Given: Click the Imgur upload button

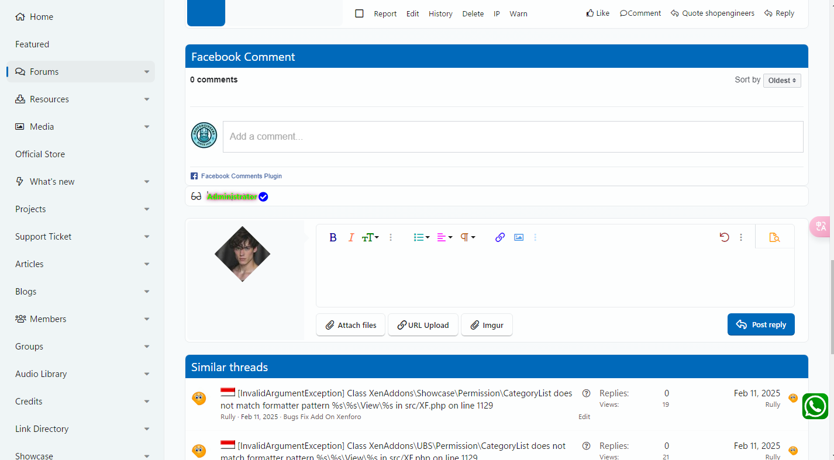Looking at the screenshot, I should [487, 325].
